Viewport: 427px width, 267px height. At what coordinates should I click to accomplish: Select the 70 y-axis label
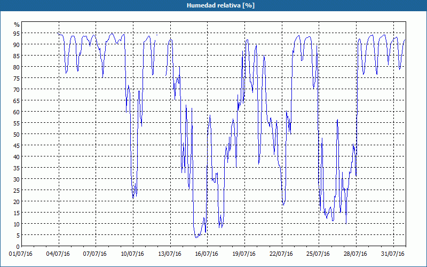pyautogui.click(x=17, y=89)
